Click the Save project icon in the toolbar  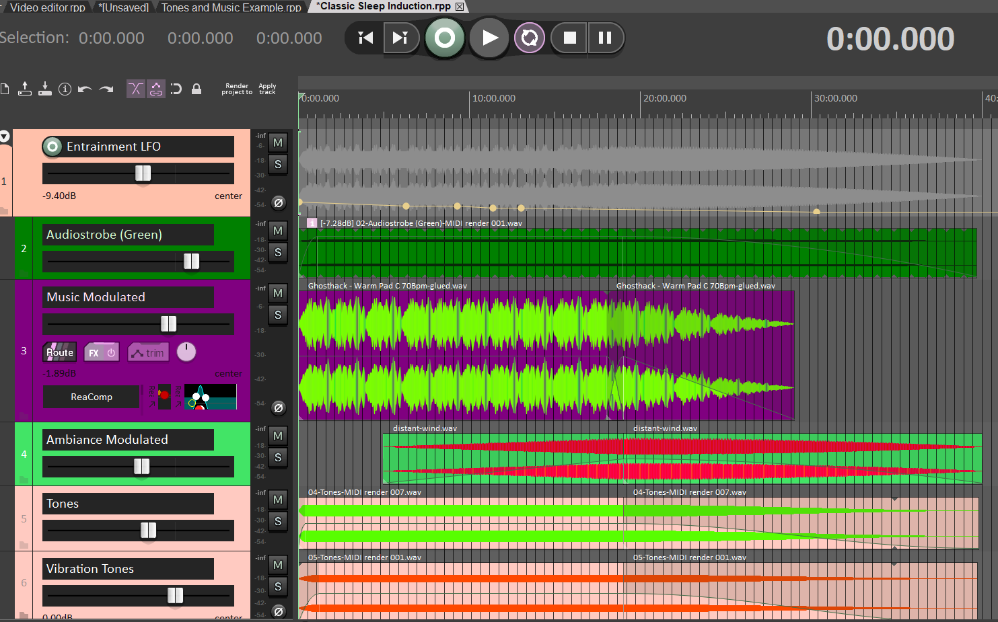click(x=45, y=89)
